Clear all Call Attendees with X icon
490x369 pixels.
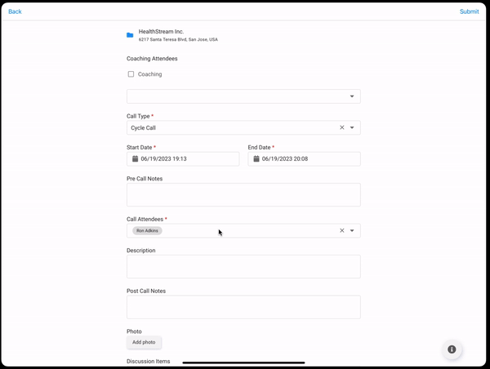pos(341,231)
